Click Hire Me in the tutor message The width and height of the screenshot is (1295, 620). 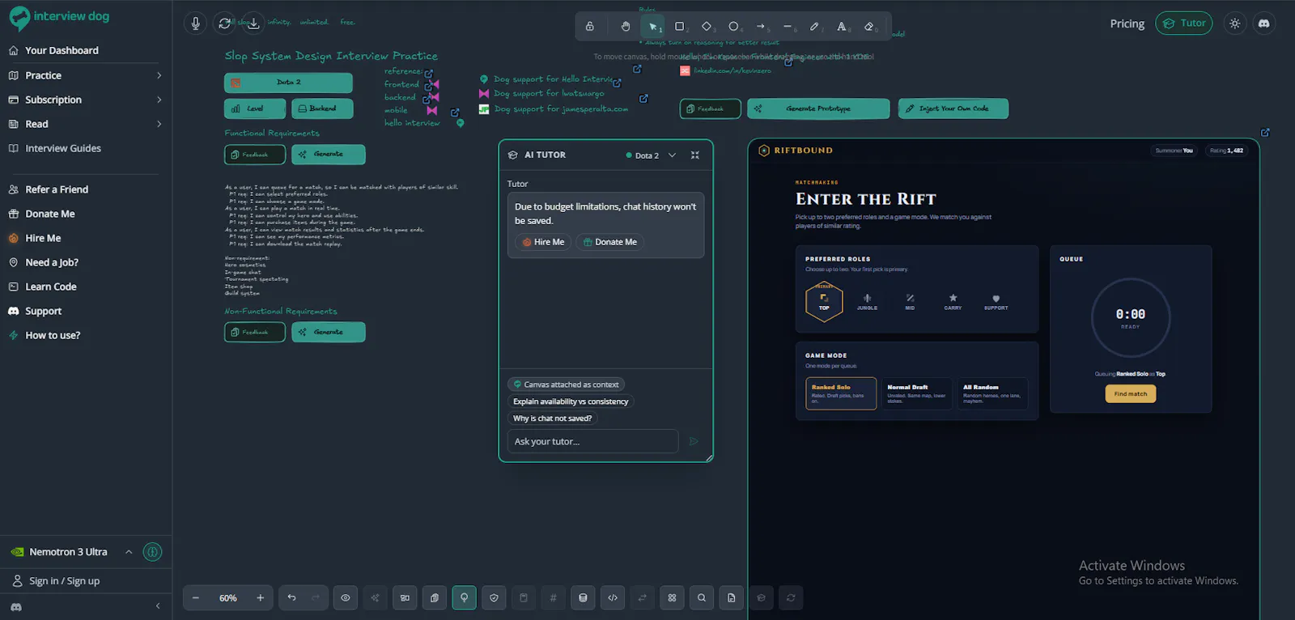(543, 242)
